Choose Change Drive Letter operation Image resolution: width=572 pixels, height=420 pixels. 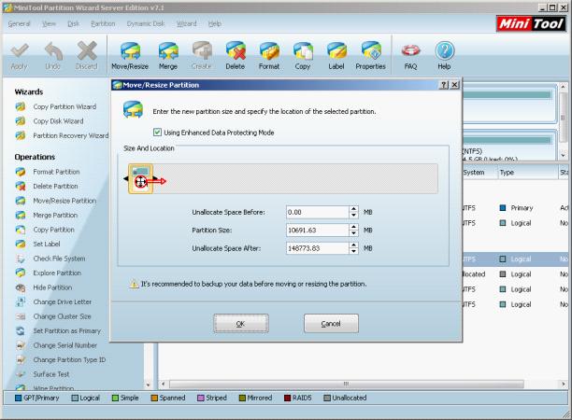coord(63,302)
